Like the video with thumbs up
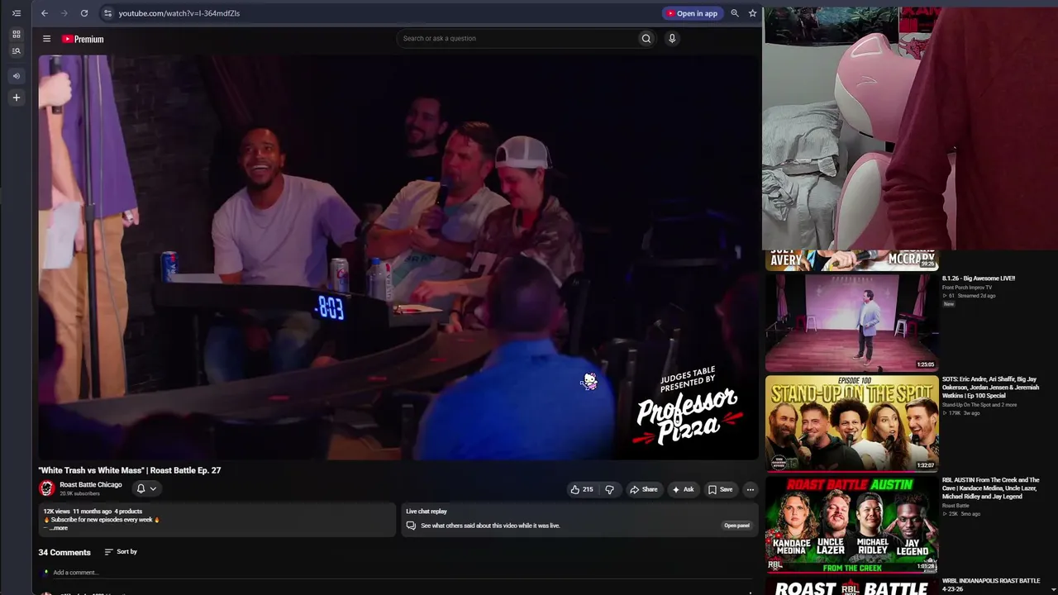This screenshot has width=1058, height=595. click(x=582, y=489)
